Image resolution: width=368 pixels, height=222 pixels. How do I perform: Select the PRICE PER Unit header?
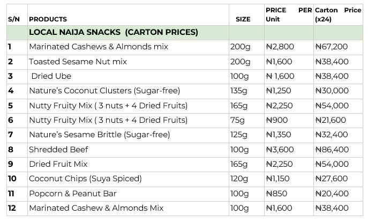click(x=288, y=15)
